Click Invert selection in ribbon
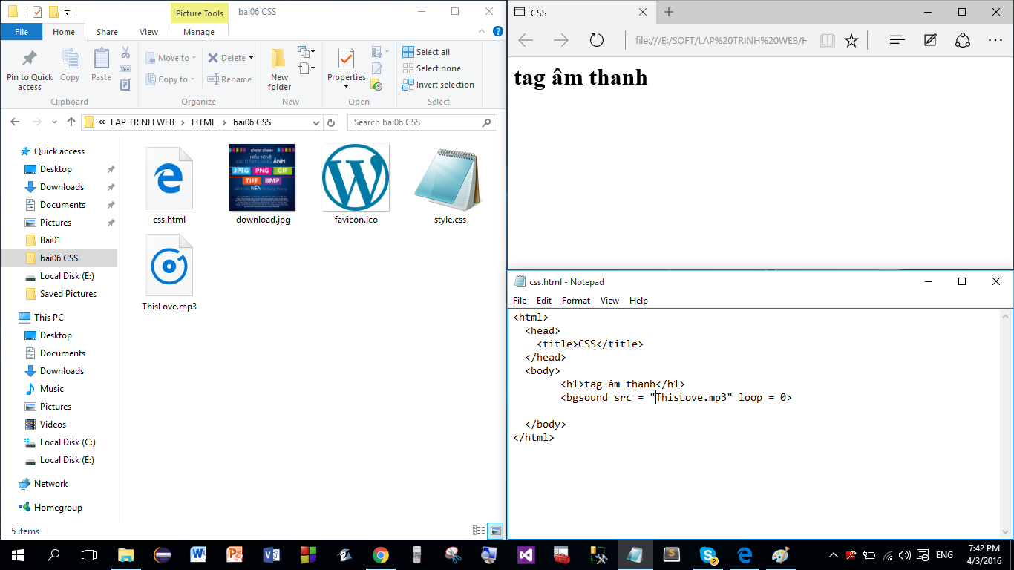The image size is (1014, 570). pyautogui.click(x=438, y=85)
